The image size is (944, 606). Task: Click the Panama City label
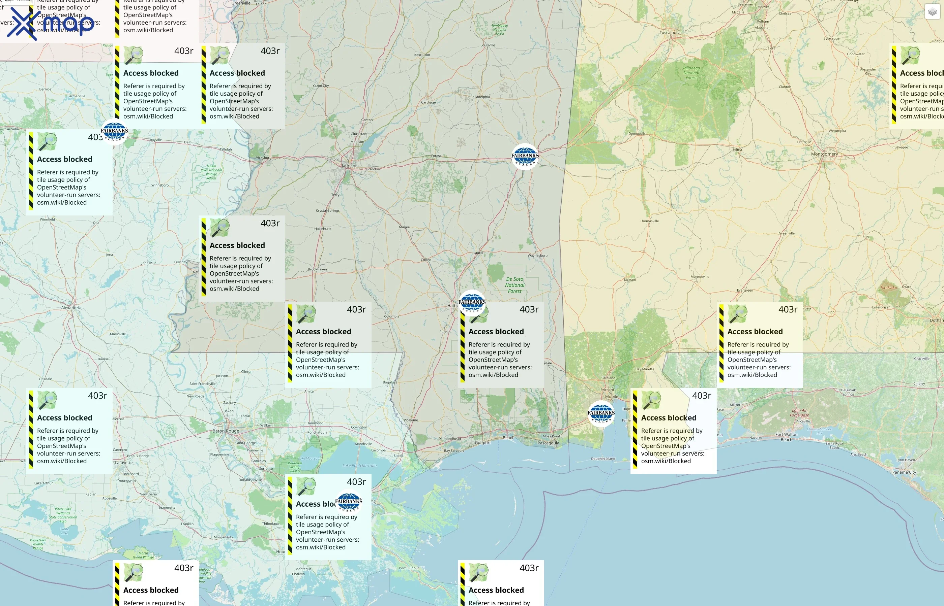point(904,472)
